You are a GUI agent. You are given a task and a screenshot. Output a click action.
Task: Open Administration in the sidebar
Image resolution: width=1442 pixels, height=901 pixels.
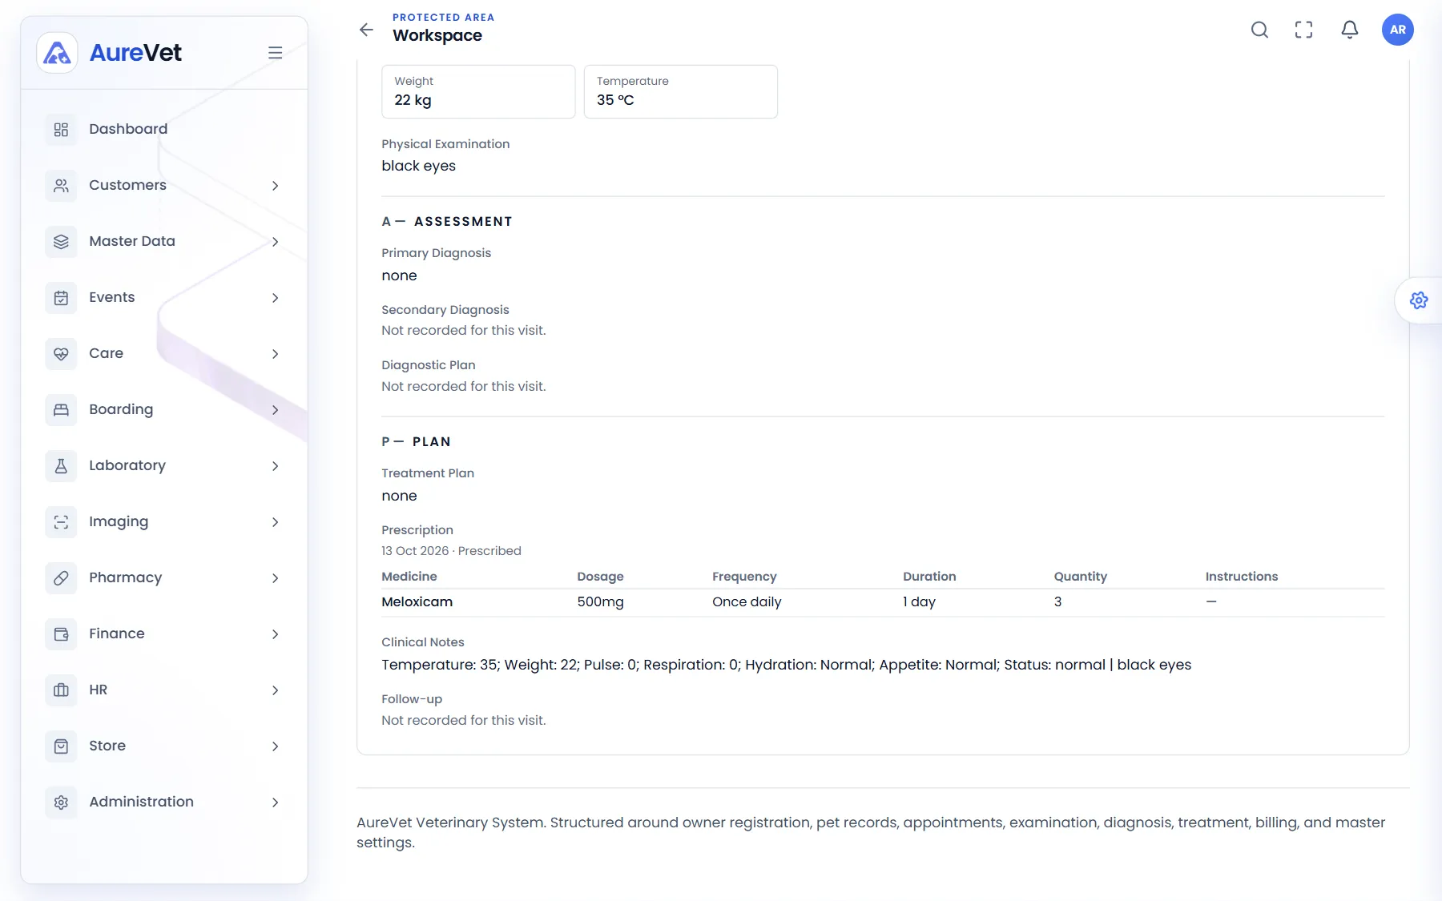(x=164, y=802)
